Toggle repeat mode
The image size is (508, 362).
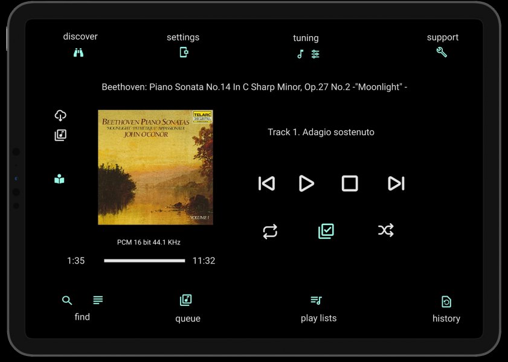(270, 232)
